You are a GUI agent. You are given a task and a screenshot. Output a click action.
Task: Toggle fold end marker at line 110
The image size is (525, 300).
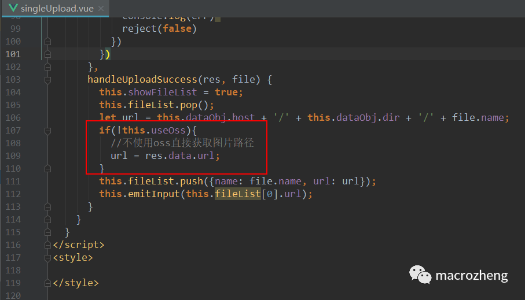[x=47, y=169]
